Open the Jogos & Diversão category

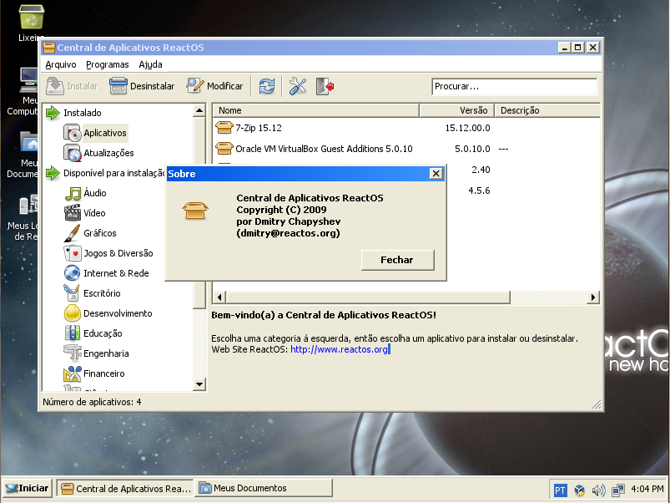click(118, 254)
